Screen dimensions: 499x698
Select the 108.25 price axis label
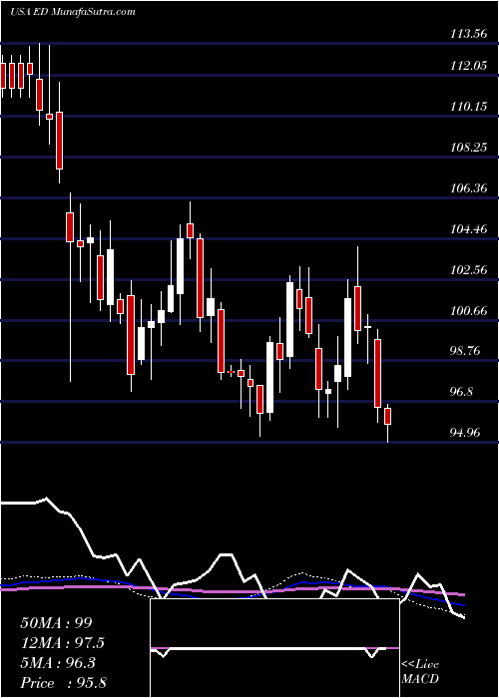[x=467, y=148]
